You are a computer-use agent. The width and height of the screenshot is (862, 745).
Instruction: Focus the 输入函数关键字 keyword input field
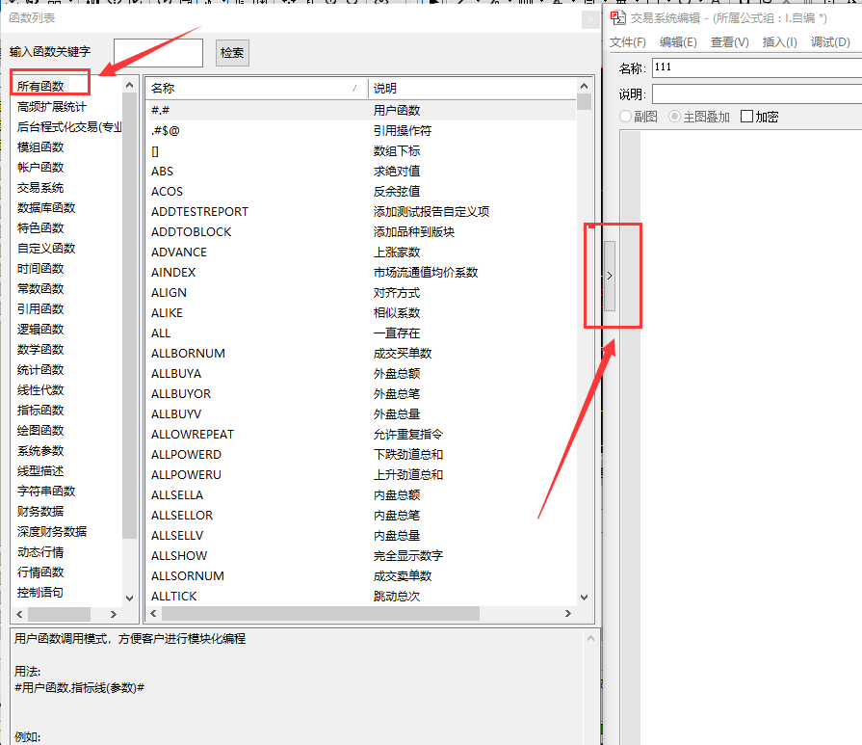pos(158,53)
